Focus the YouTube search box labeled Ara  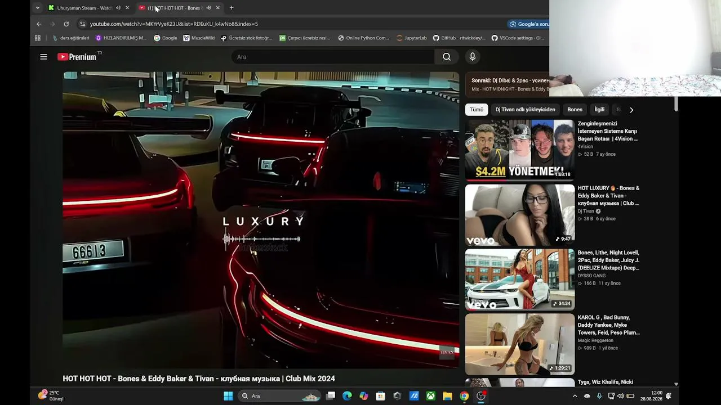tap(333, 57)
